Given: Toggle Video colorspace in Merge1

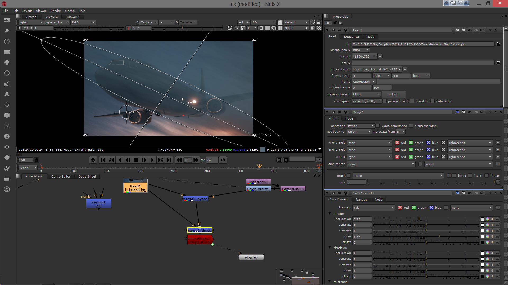Looking at the screenshot, I should tap(378, 126).
